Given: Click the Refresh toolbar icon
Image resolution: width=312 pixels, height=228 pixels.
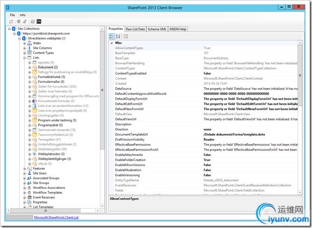Looking at the screenshot, I should tap(11, 22).
